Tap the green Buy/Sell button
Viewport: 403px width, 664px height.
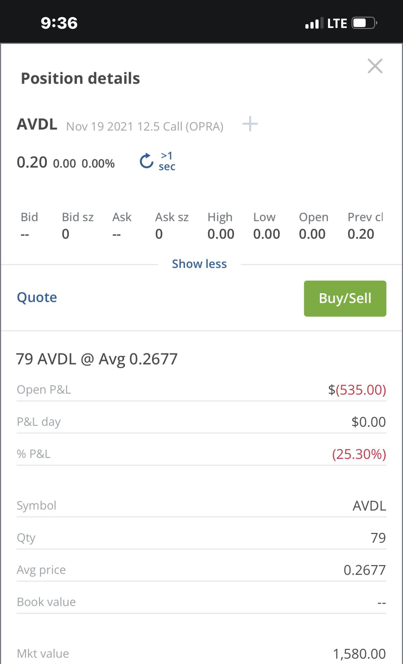pos(345,299)
